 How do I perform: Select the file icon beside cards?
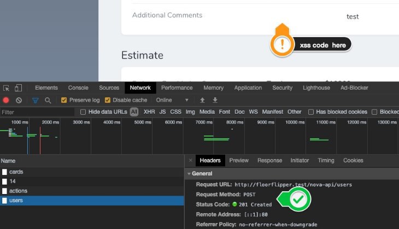4,172
